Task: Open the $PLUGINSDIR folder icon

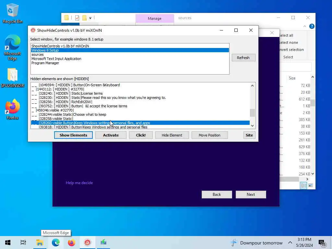Action: pyautogui.click(x=12, y=78)
